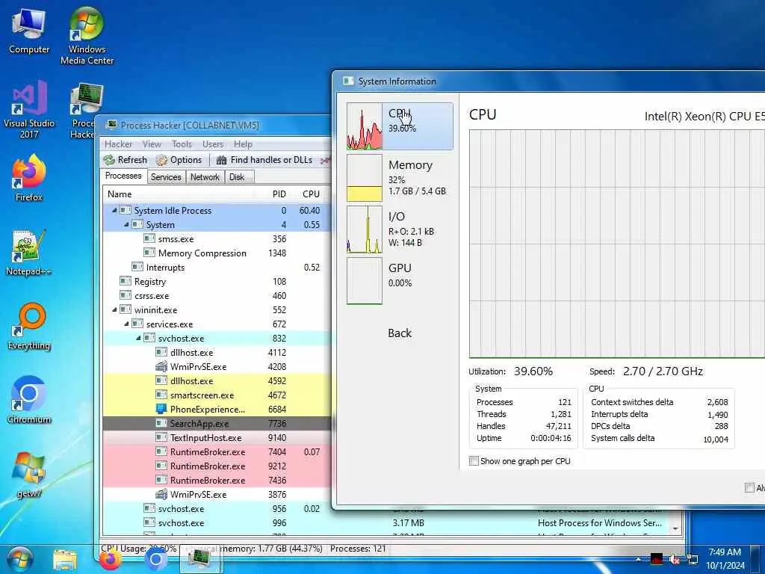Collapse the System process node
Screen dimensions: 765x574
coord(126,224)
